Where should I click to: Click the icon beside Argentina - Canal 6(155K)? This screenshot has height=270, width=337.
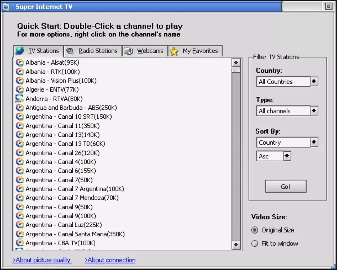(20, 171)
